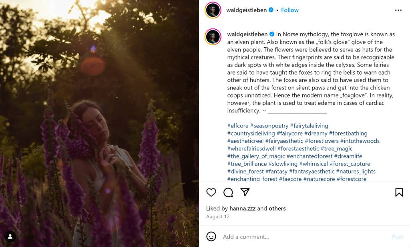Open comments via speech bubble icon
This screenshot has width=410, height=247.
tap(228, 192)
